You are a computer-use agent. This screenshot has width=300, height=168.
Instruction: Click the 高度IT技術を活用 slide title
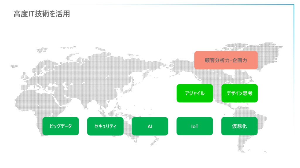(42, 14)
